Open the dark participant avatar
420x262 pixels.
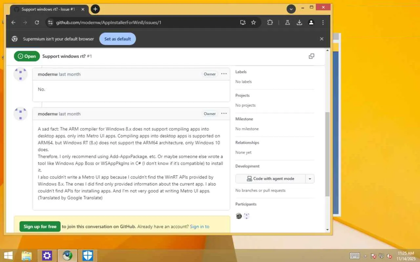(x=239, y=216)
